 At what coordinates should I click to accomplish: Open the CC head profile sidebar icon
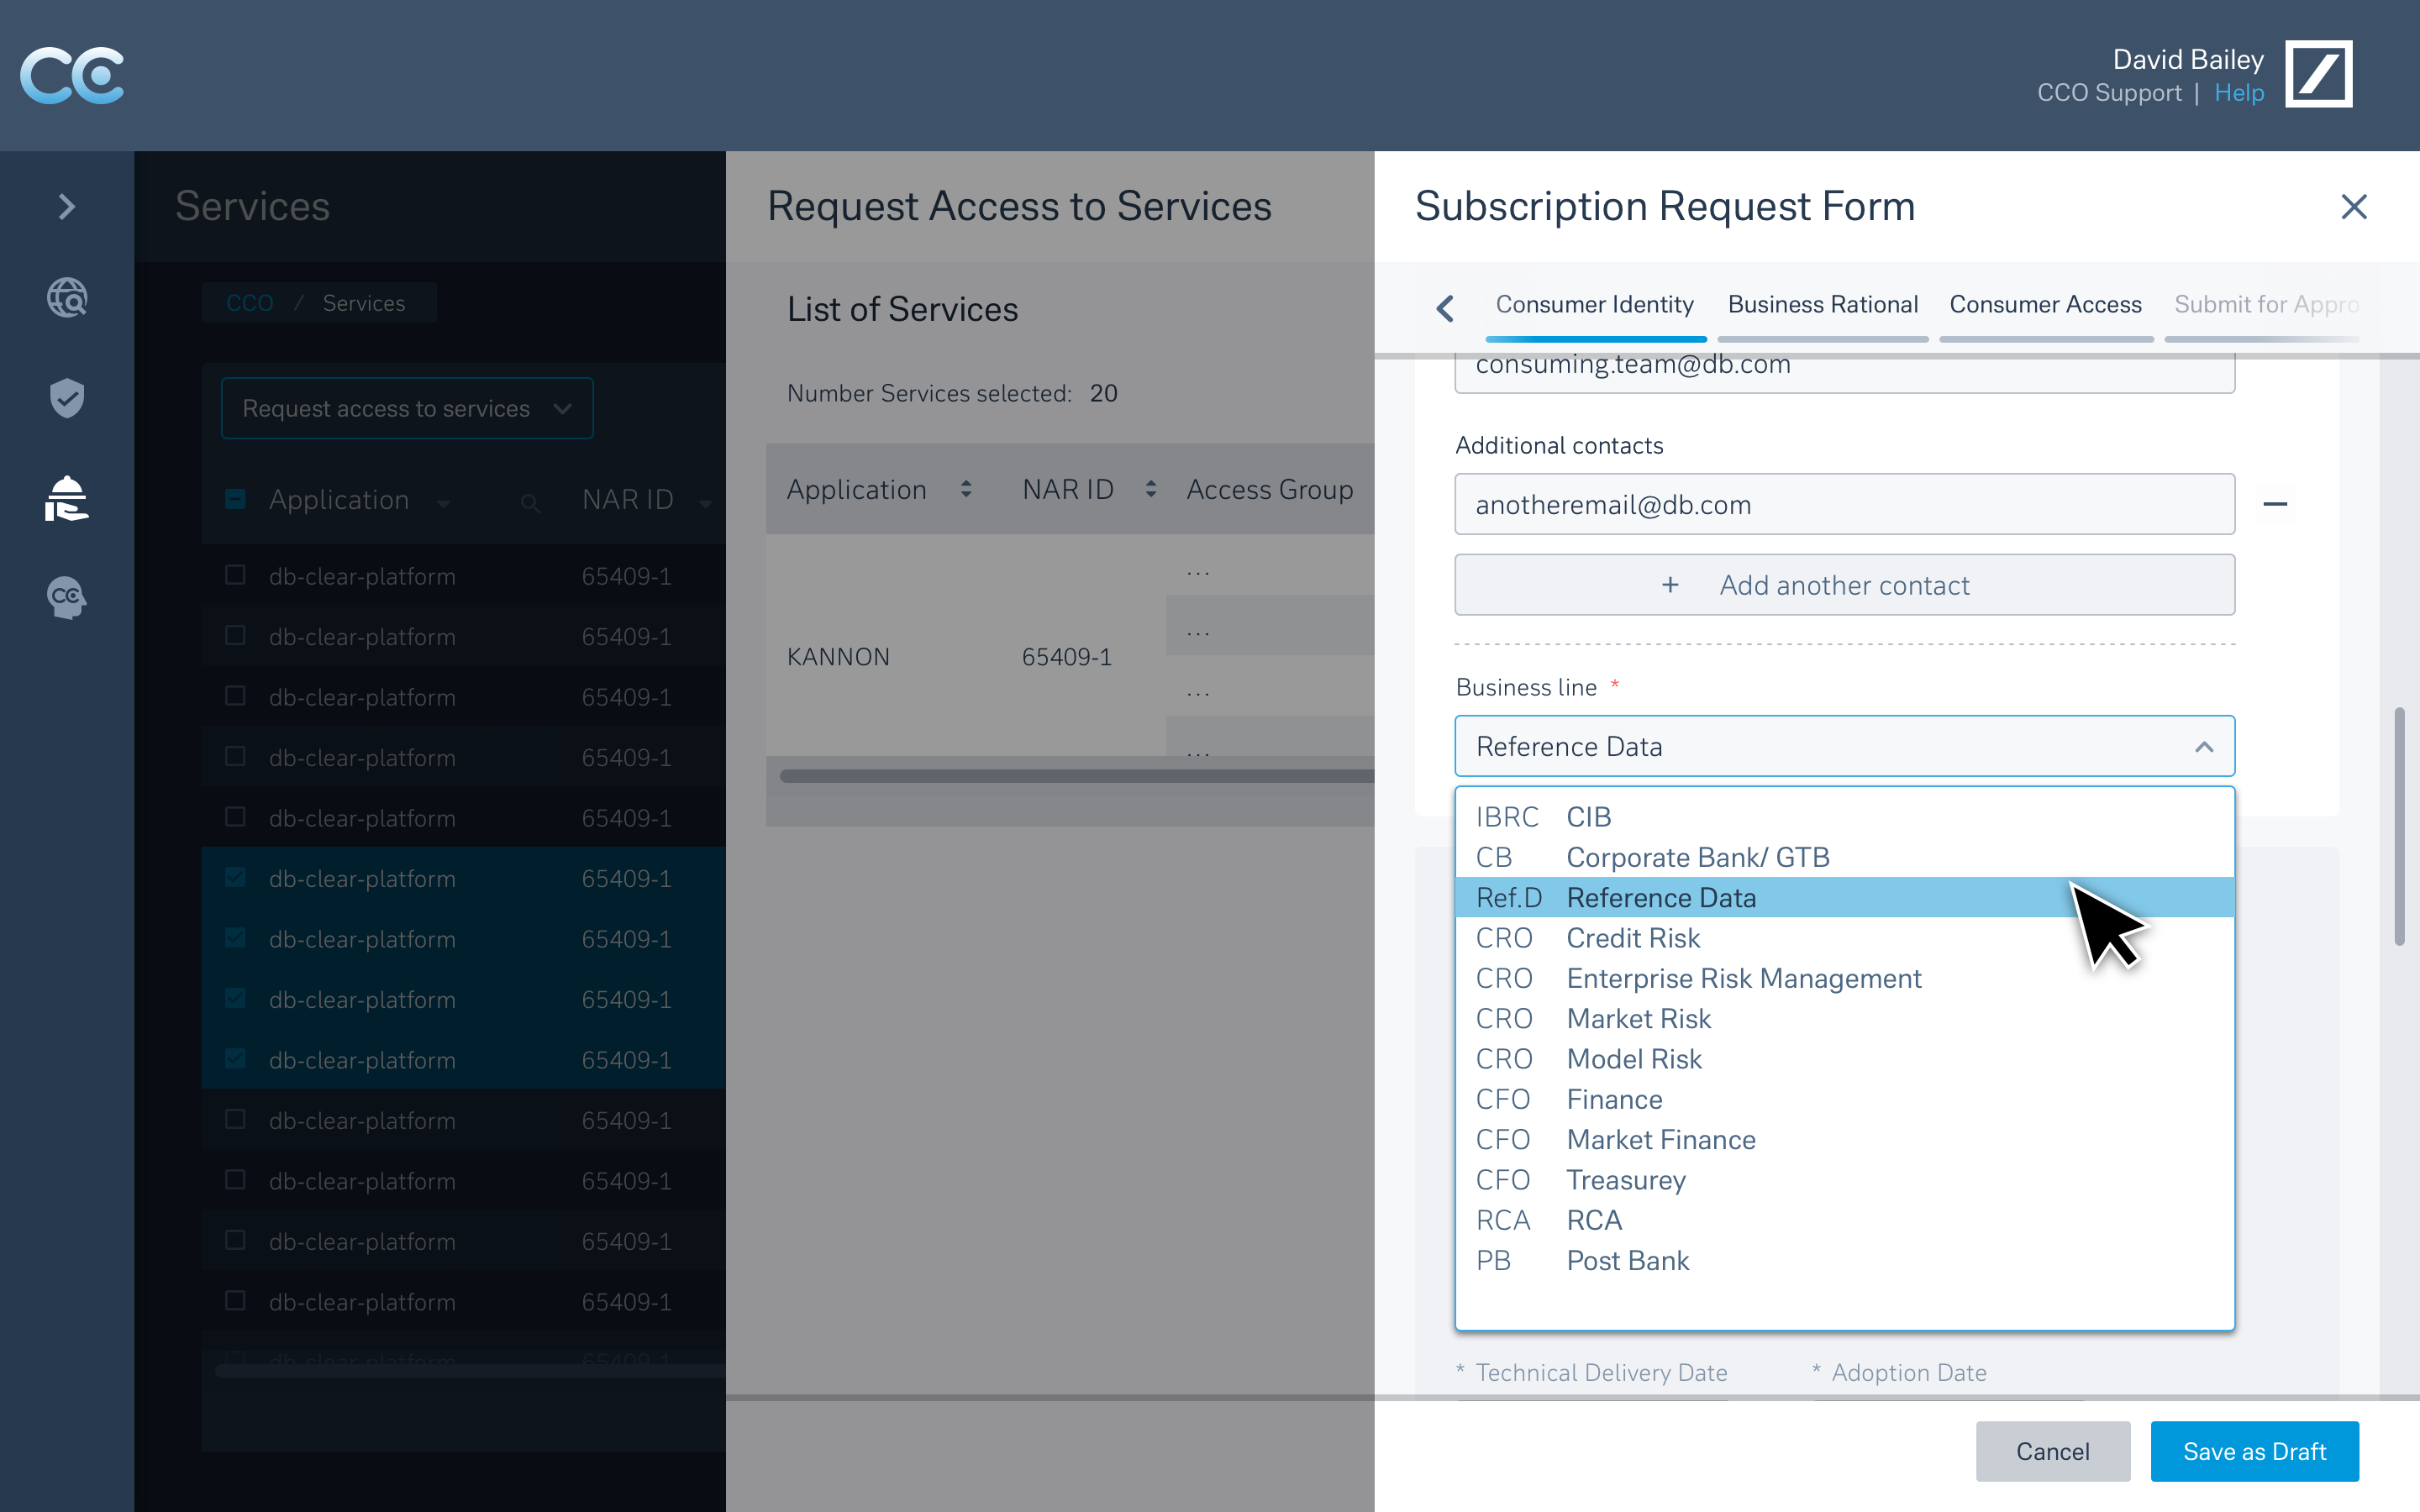[x=66, y=597]
